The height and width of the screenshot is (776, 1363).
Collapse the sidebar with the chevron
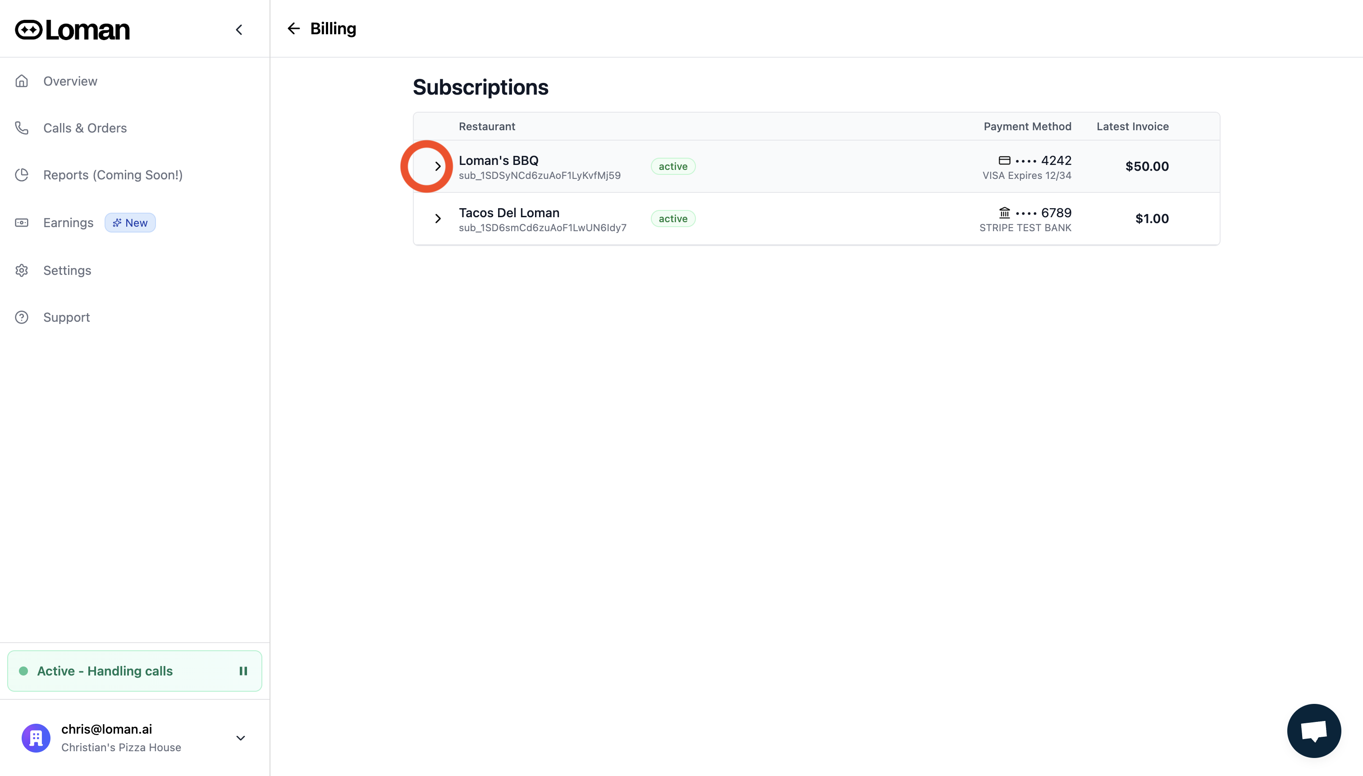(x=239, y=30)
